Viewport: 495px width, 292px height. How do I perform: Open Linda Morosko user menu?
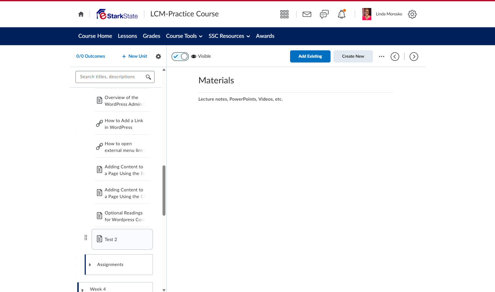tap(389, 14)
